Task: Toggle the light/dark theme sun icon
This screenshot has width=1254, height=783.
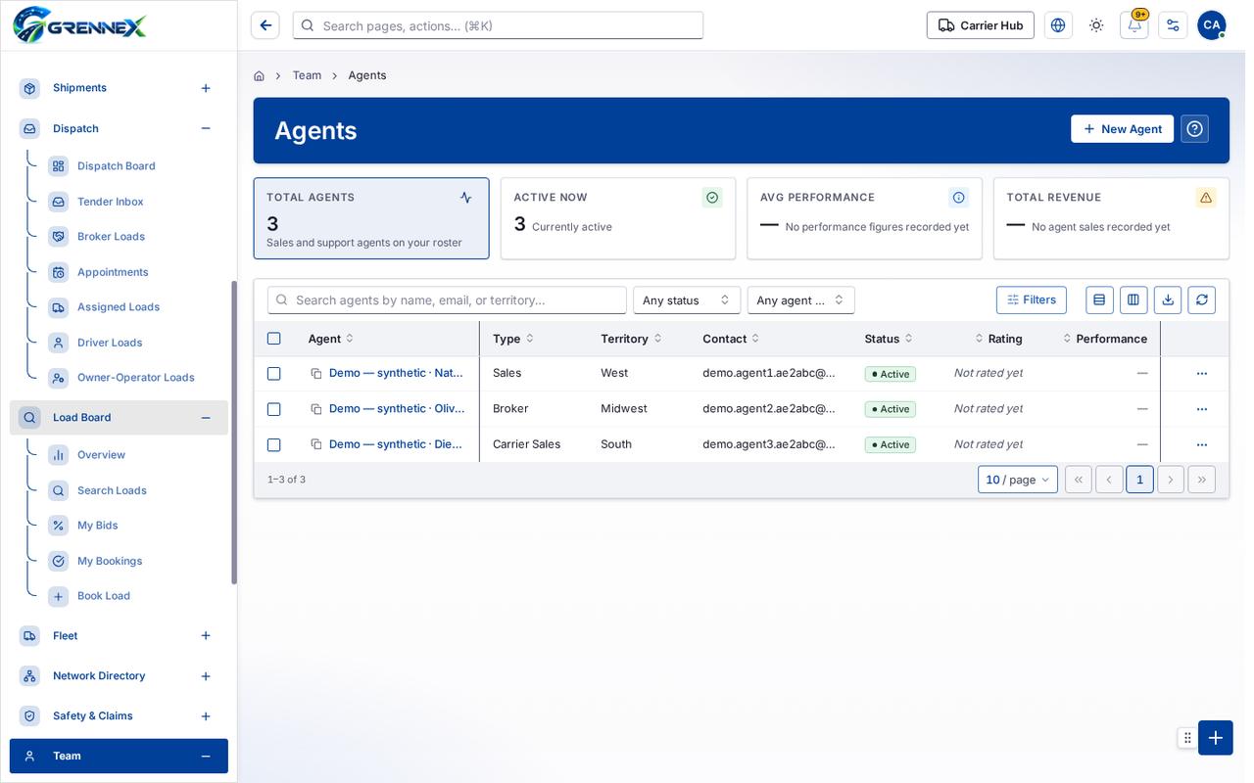Action: coord(1096,25)
